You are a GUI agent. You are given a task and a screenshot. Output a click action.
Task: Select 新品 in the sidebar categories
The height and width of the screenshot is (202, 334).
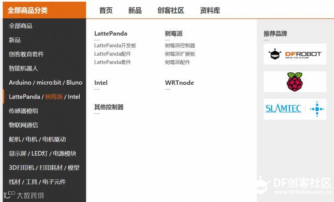point(15,40)
